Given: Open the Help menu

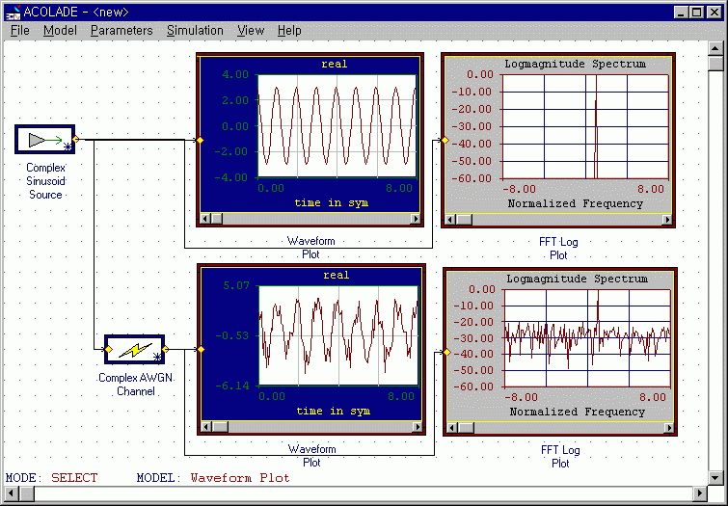Looking at the screenshot, I should [x=289, y=31].
